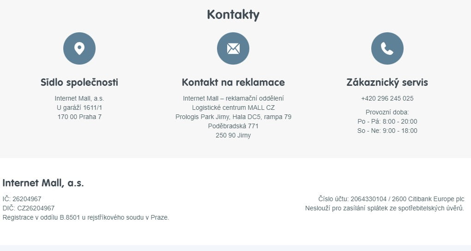471x251 pixels.
Task: Click the telephone handset icon
Action: pos(387,48)
